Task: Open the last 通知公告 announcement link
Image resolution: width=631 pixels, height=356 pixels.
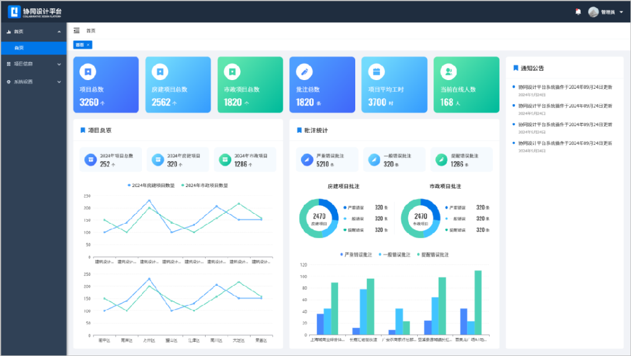Action: (565, 143)
